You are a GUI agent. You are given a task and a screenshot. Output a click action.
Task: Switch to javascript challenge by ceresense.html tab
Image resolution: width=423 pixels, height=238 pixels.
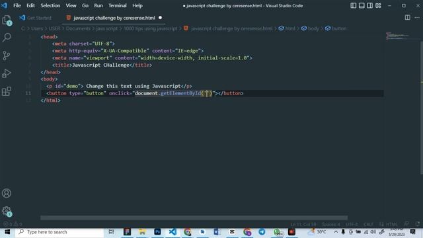114,18
